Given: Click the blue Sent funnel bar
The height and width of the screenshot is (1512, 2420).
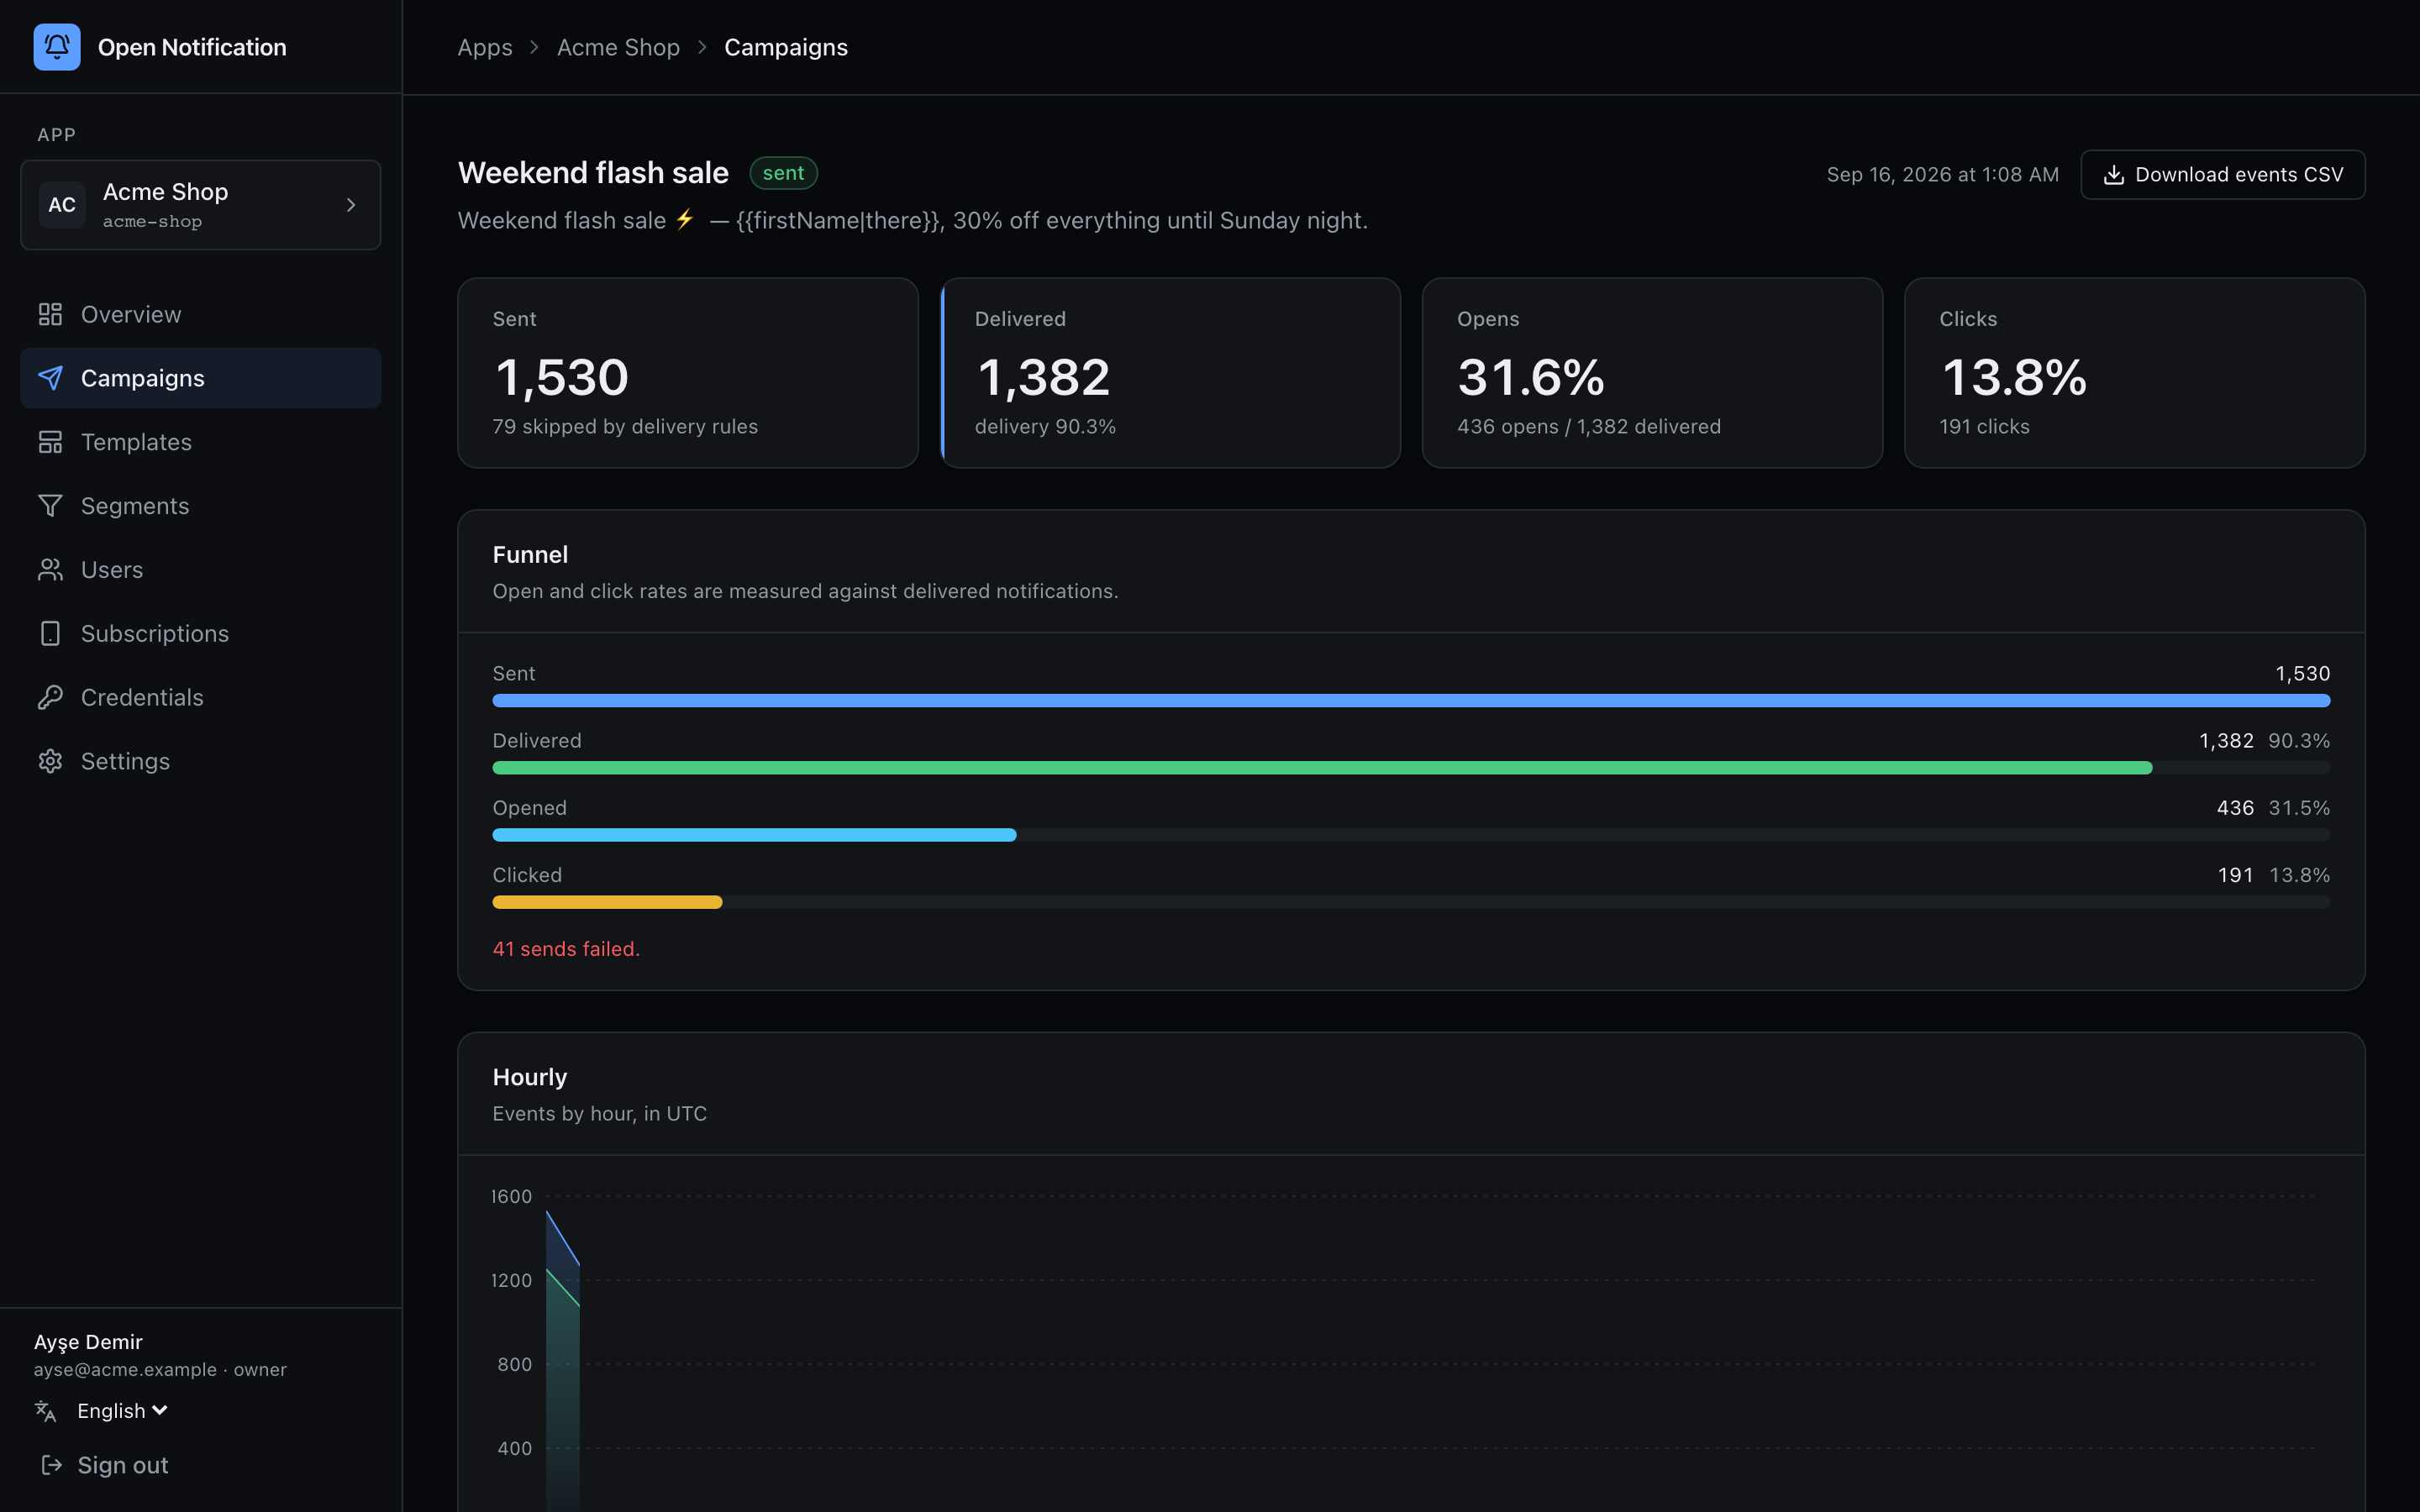Looking at the screenshot, I should pos(1411,701).
